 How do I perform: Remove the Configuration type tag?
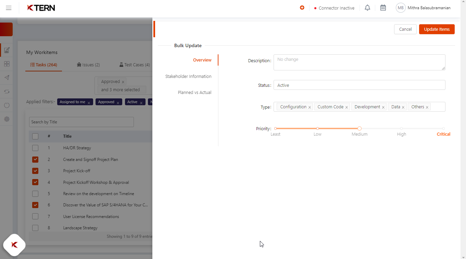(x=310, y=107)
